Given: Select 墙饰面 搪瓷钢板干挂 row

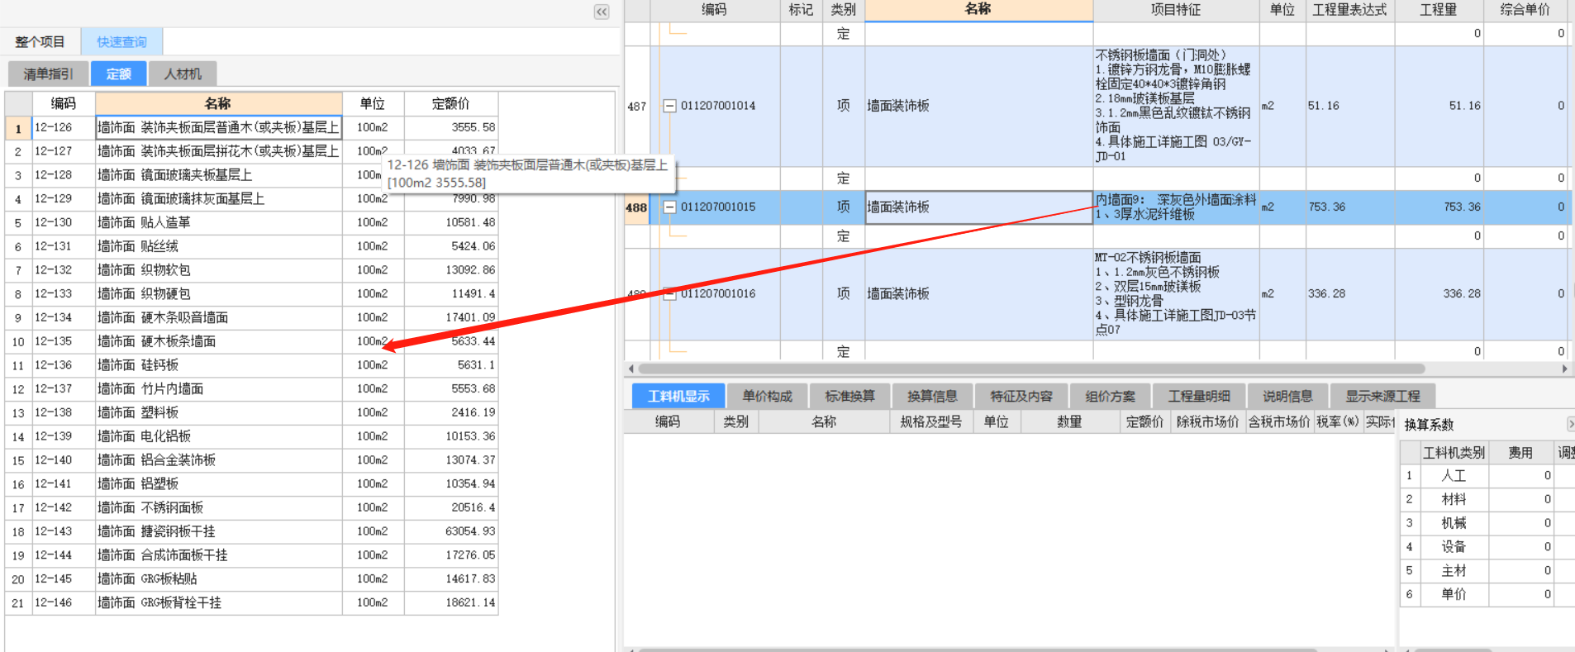Looking at the screenshot, I should pyautogui.click(x=251, y=531).
